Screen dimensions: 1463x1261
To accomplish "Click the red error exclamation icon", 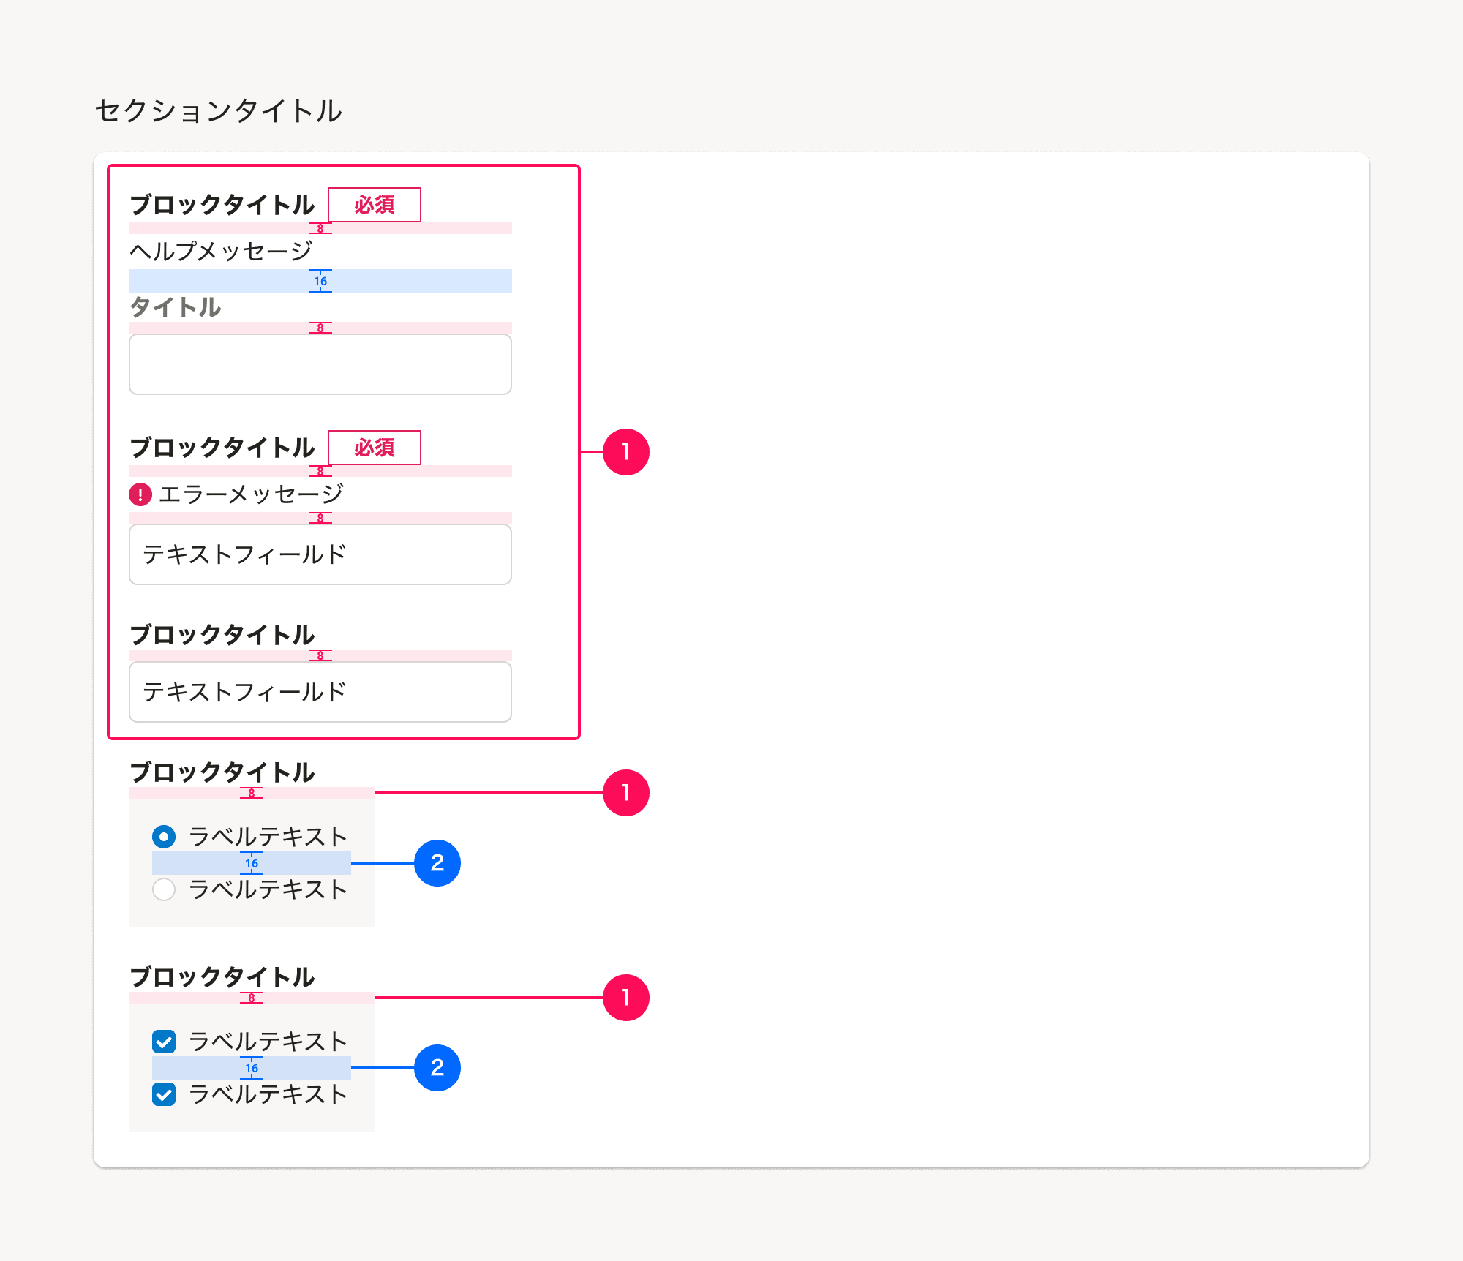I will point(140,494).
